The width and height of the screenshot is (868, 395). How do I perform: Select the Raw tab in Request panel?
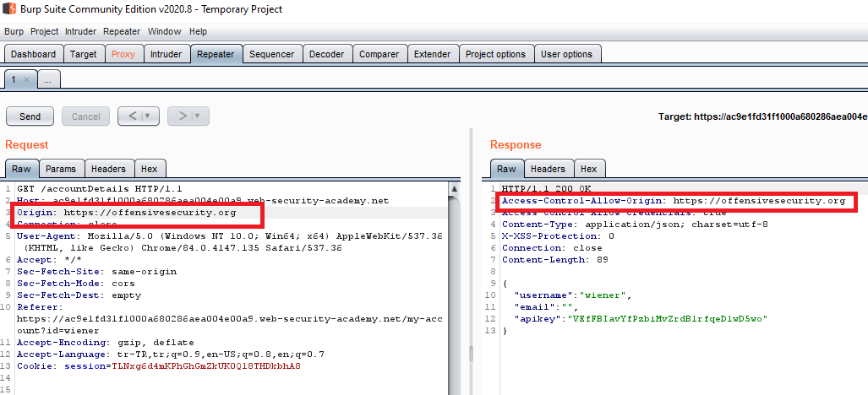[x=22, y=169]
